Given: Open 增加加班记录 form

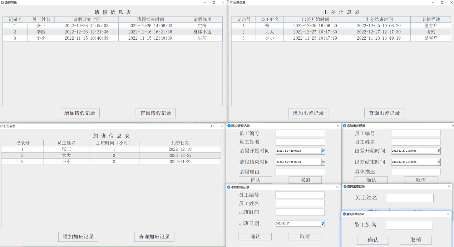Looking at the screenshot, I should pos(78,237).
